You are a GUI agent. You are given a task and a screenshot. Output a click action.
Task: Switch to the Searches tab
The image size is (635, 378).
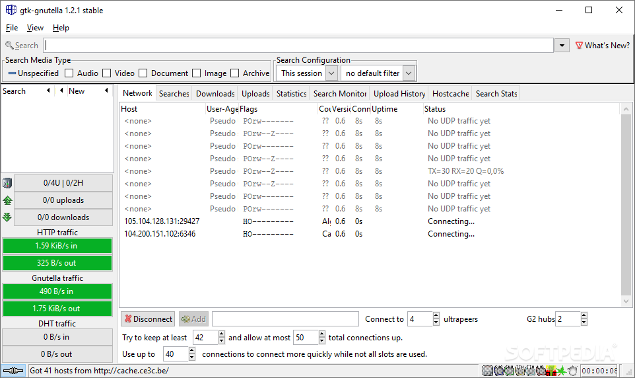(x=174, y=94)
